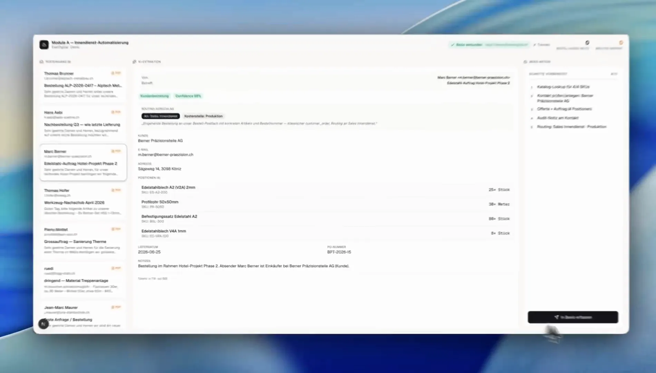Click the KI-Extraktion header icon
The height and width of the screenshot is (373, 656).
[134, 62]
